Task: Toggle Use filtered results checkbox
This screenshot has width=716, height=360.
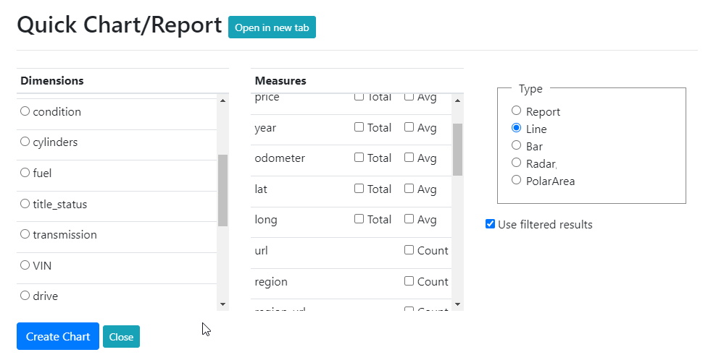Action: pos(491,224)
